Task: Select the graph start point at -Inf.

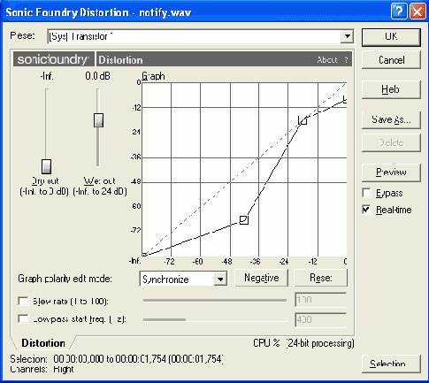Action: click(x=143, y=255)
